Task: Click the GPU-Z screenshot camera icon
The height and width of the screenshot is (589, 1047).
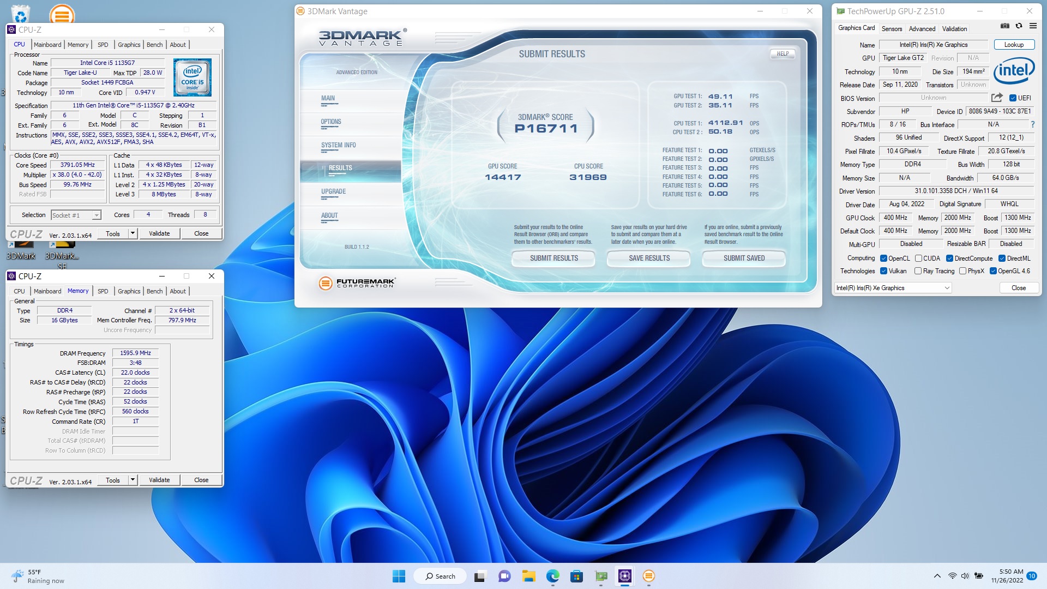Action: click(x=1005, y=26)
